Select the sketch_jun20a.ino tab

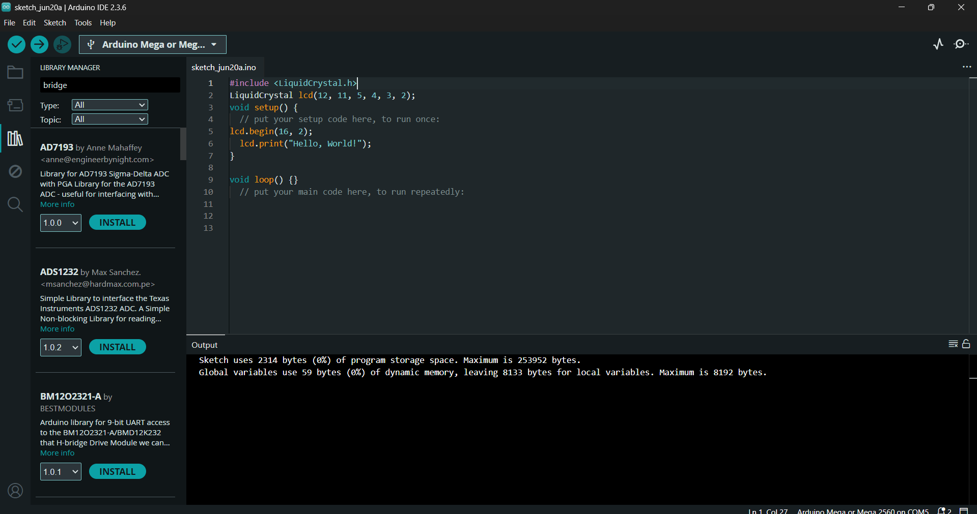(224, 67)
